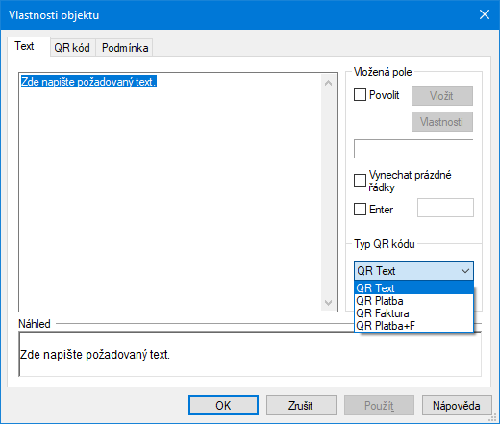Toggle Vynechat prázdné řádky checkbox
This screenshot has height=424, width=500.
[x=360, y=180]
